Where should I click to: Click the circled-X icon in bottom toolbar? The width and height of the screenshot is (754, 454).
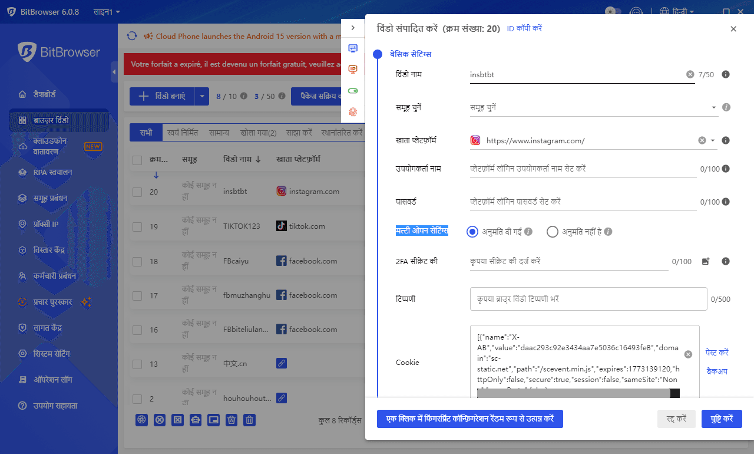coord(160,420)
